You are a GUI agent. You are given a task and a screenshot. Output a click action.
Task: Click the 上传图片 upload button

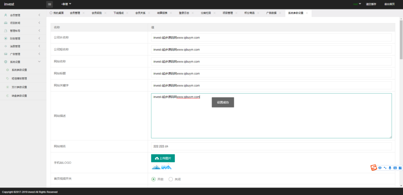[x=163, y=158]
